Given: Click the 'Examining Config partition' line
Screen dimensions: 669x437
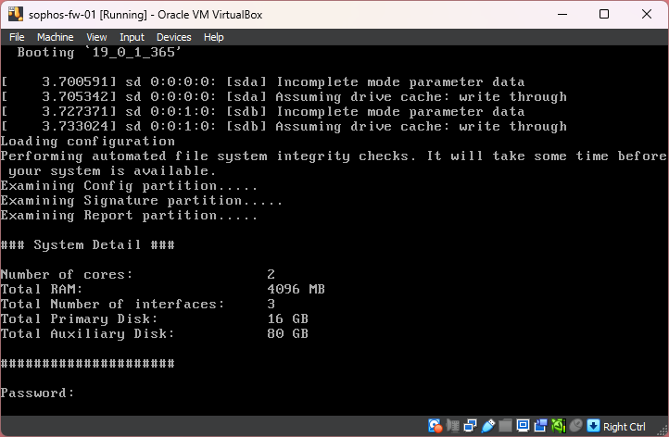Looking at the screenshot, I should point(129,186).
